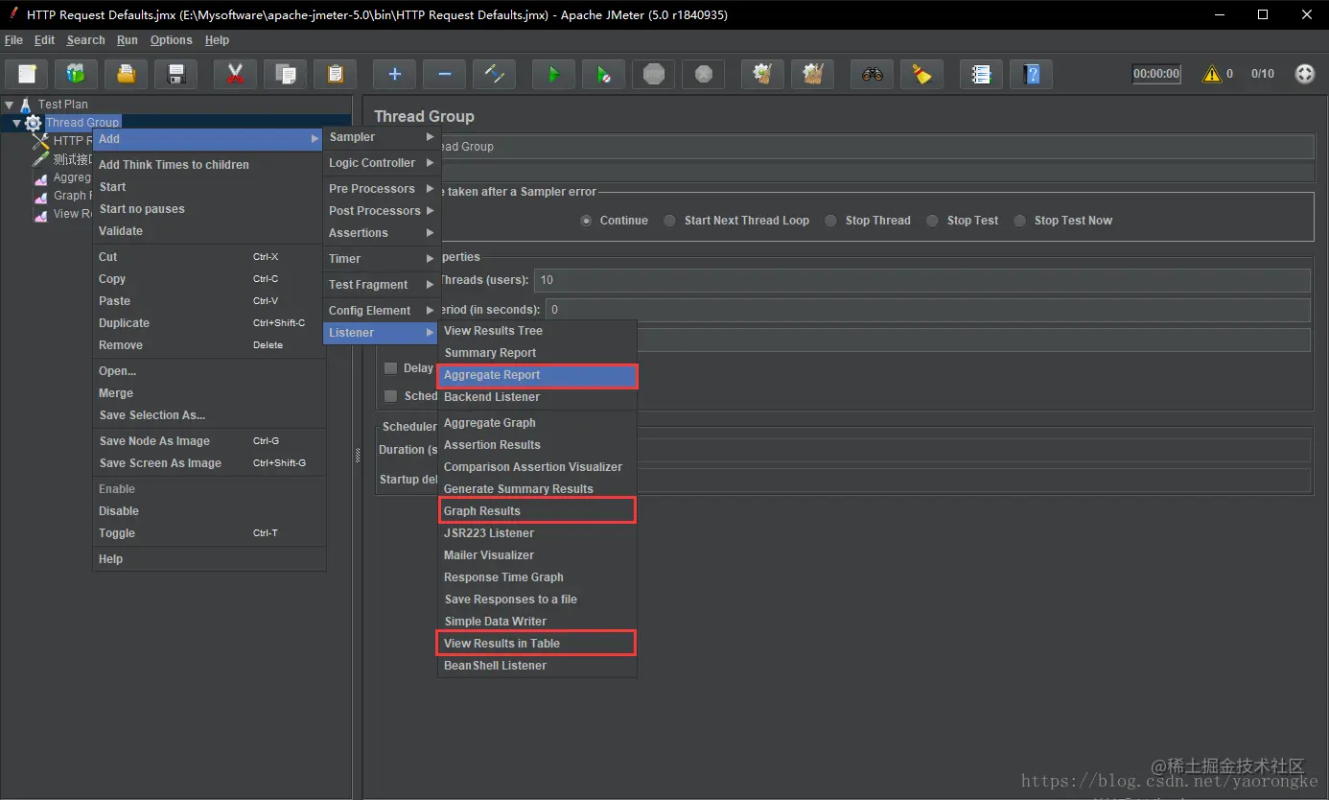The width and height of the screenshot is (1329, 800).
Task: Click the Shutdown toolbar icon
Action: click(x=703, y=74)
